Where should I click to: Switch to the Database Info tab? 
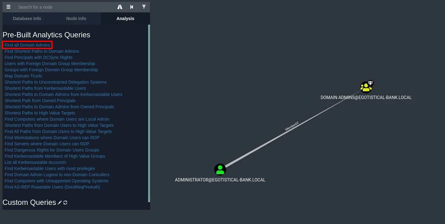(x=27, y=19)
